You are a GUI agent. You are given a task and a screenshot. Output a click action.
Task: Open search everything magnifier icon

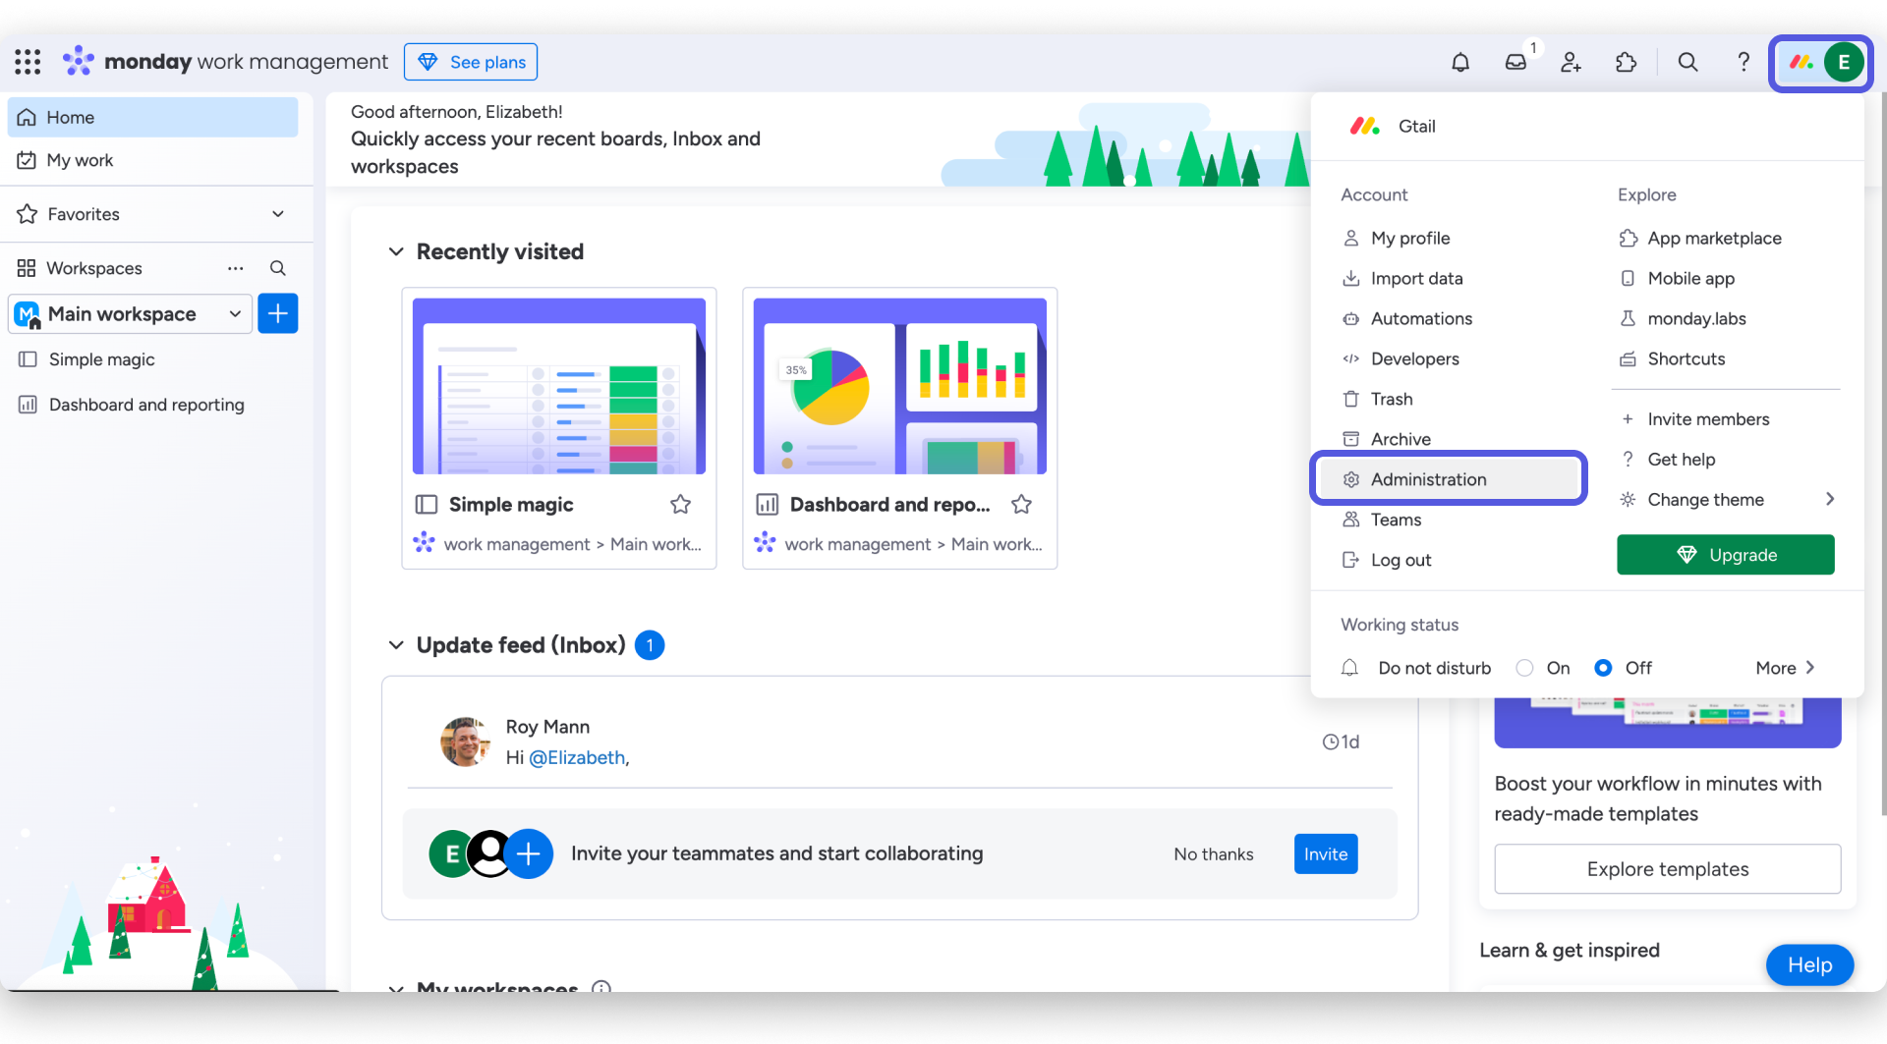pyautogui.click(x=1687, y=62)
